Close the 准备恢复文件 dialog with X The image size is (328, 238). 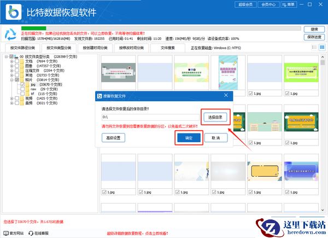click(226, 95)
